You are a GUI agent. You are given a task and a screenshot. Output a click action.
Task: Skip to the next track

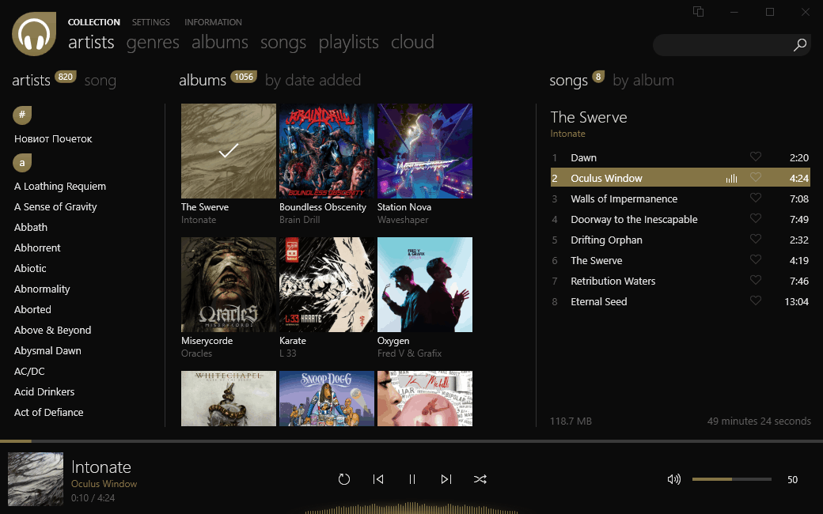click(446, 479)
